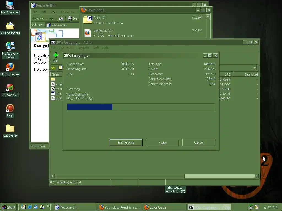Sort by Name column header in 7-Zip
This screenshot has height=211, width=282.
56,74
